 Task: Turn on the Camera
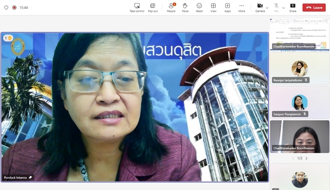[260, 8]
